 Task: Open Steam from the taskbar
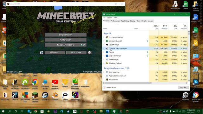pos(68,111)
